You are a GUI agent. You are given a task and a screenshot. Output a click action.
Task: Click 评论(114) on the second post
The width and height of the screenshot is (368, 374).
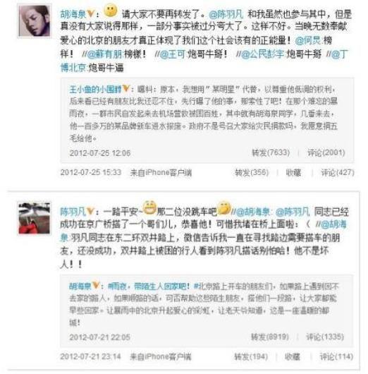click(x=336, y=356)
